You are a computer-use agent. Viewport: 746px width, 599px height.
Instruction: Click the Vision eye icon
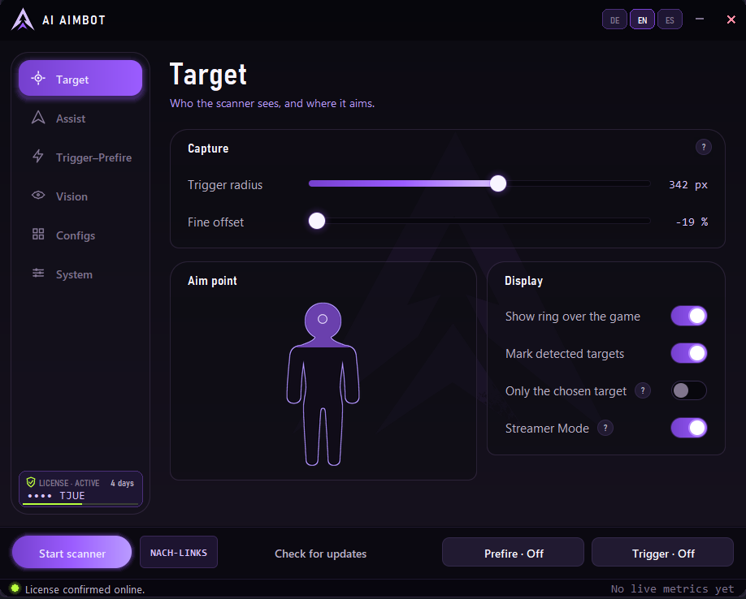(x=38, y=196)
